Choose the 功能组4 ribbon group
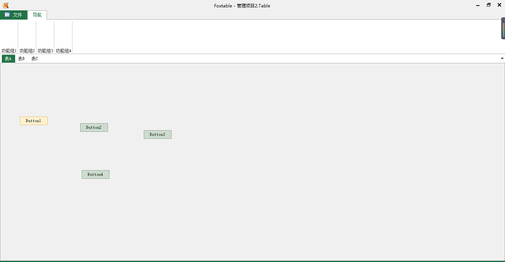Image resolution: width=505 pixels, height=262 pixels. (x=63, y=51)
